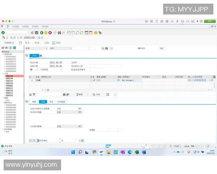217x174 pixels.
Task: Click the trash icon in document overview
Action: pyautogui.click(x=10, y=48)
